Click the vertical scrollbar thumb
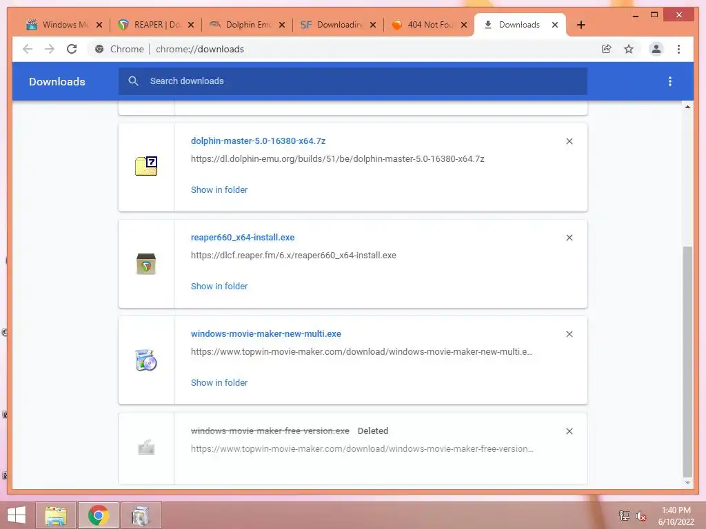Viewport: 706px width, 529px height. (687, 361)
